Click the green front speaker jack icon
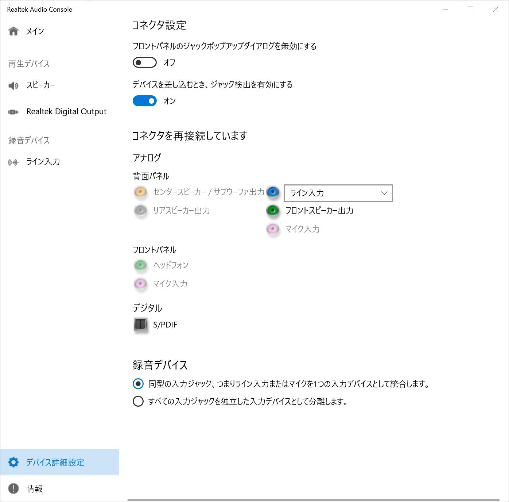 point(273,210)
